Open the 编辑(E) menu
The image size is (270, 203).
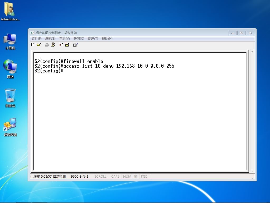pos(50,39)
